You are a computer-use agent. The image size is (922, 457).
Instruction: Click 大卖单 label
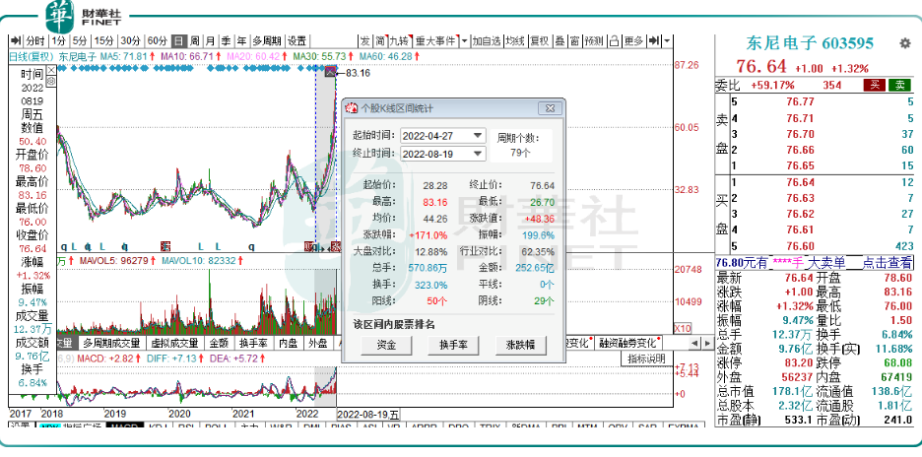(826, 263)
